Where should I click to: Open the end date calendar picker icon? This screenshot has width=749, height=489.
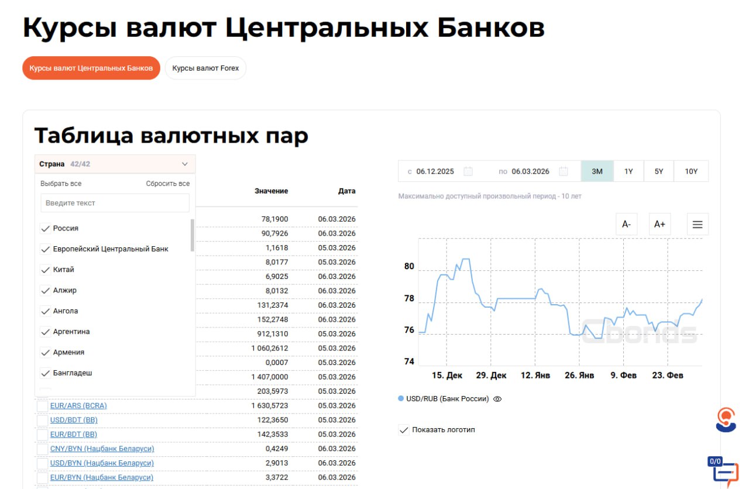563,171
